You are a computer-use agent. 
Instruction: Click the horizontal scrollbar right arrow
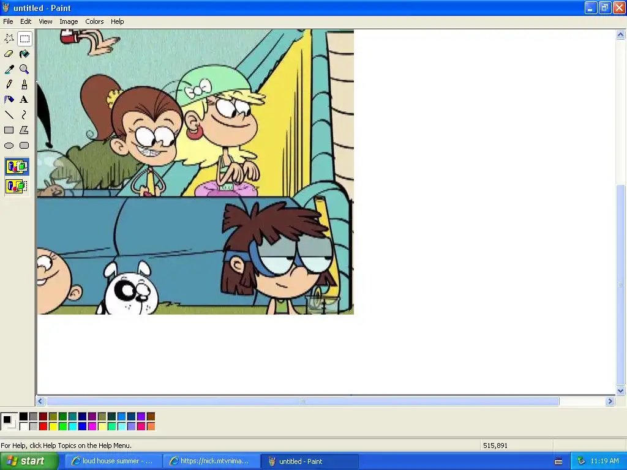click(610, 401)
